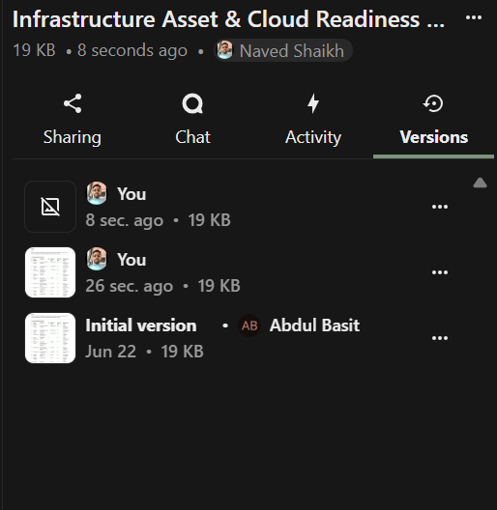The image size is (497, 510).
Task: Click the Activity lightning bolt icon
Action: (313, 103)
